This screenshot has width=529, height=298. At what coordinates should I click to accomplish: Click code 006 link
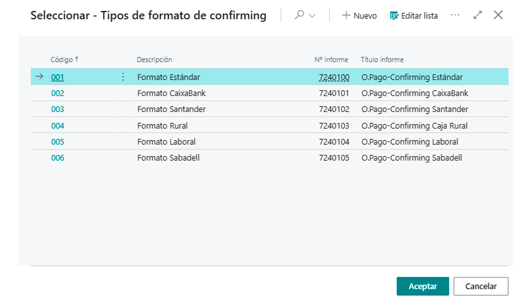pos(57,158)
